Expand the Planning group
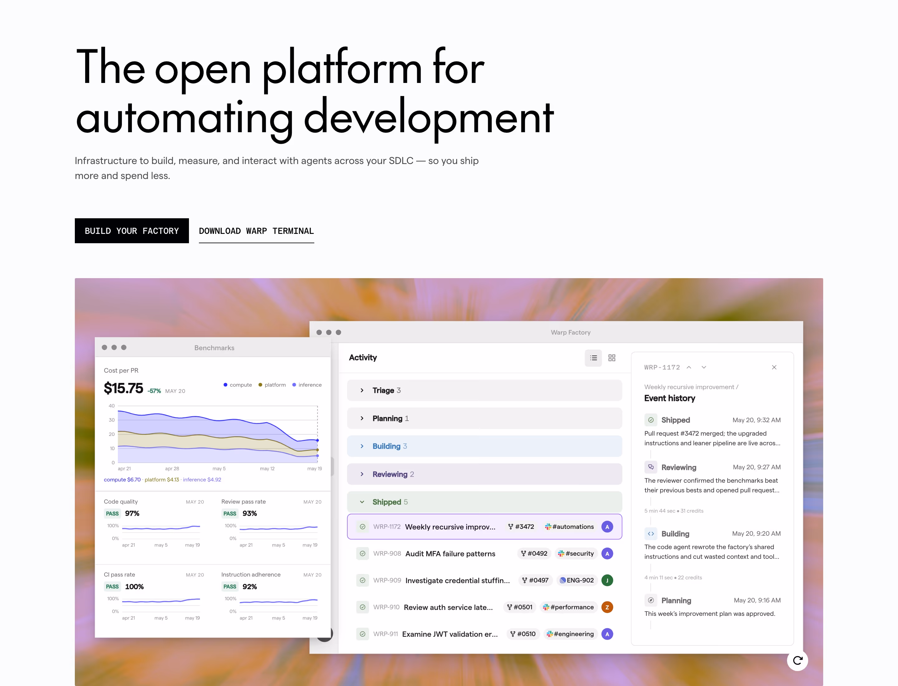The image size is (898, 686). coord(484,418)
